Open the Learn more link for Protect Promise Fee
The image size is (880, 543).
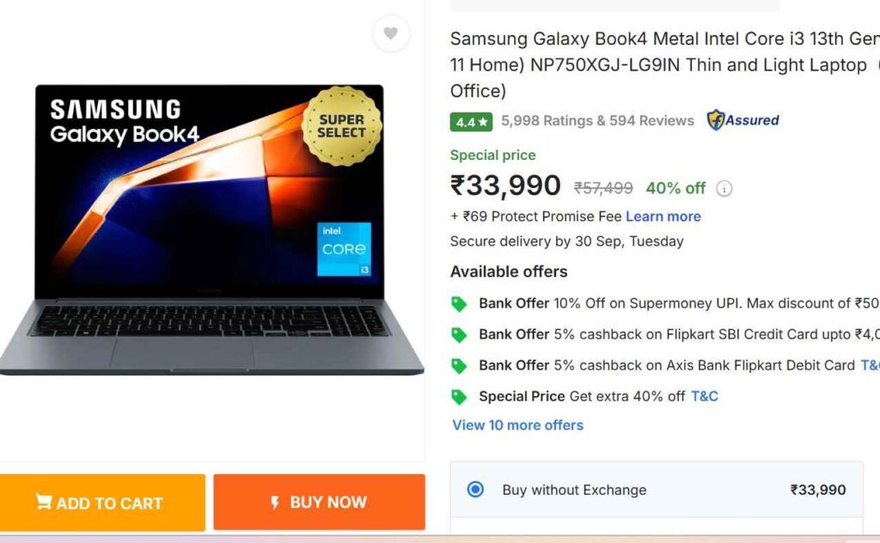[x=663, y=217]
